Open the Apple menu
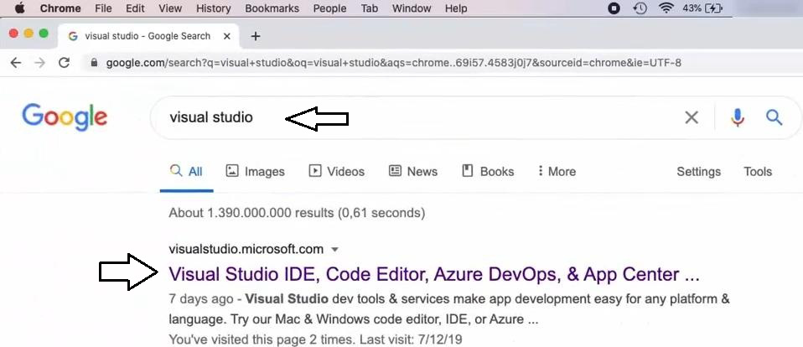The width and height of the screenshot is (803, 347). point(20,8)
